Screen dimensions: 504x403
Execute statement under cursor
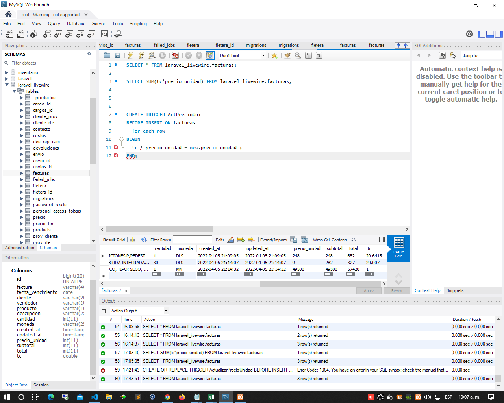[141, 55]
